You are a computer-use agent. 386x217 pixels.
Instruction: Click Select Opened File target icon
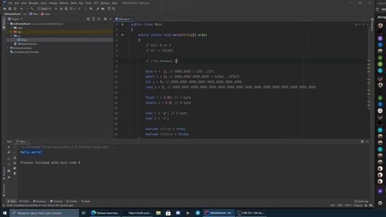pyautogui.click(x=88, y=19)
